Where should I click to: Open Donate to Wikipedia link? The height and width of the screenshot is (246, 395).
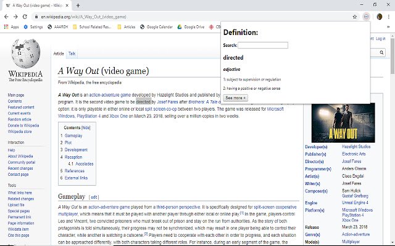23,125
